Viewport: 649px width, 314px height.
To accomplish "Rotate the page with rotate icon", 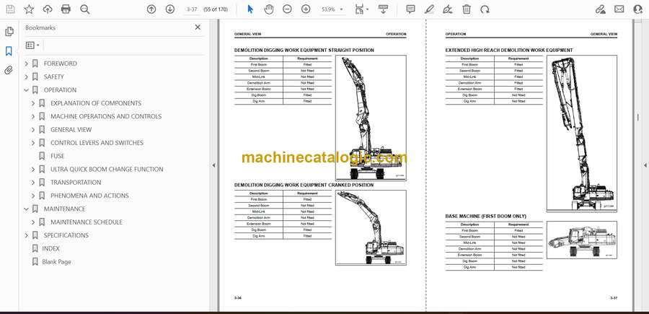I will coord(485,9).
